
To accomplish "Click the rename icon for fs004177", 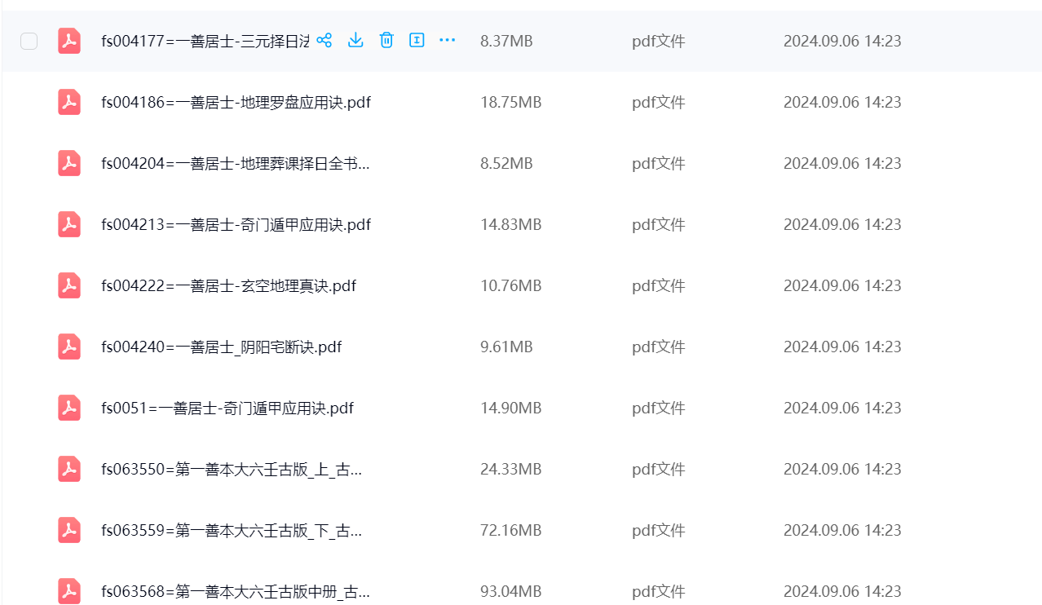I will tap(417, 41).
